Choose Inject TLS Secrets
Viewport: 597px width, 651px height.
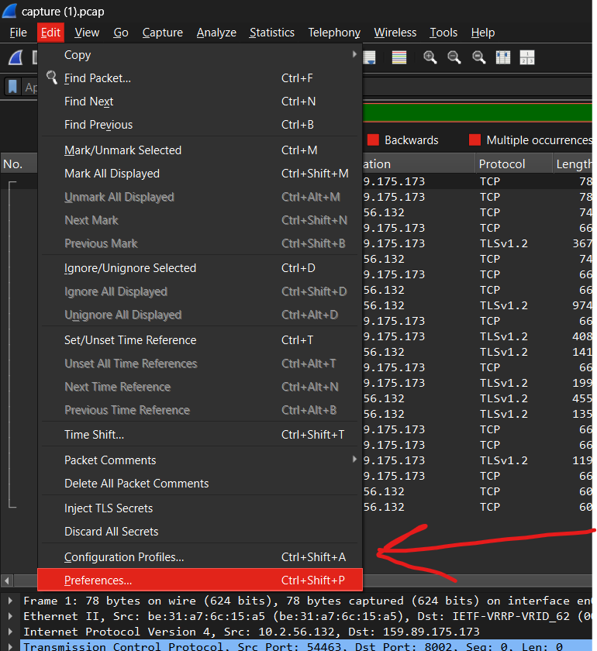[x=200, y=508]
